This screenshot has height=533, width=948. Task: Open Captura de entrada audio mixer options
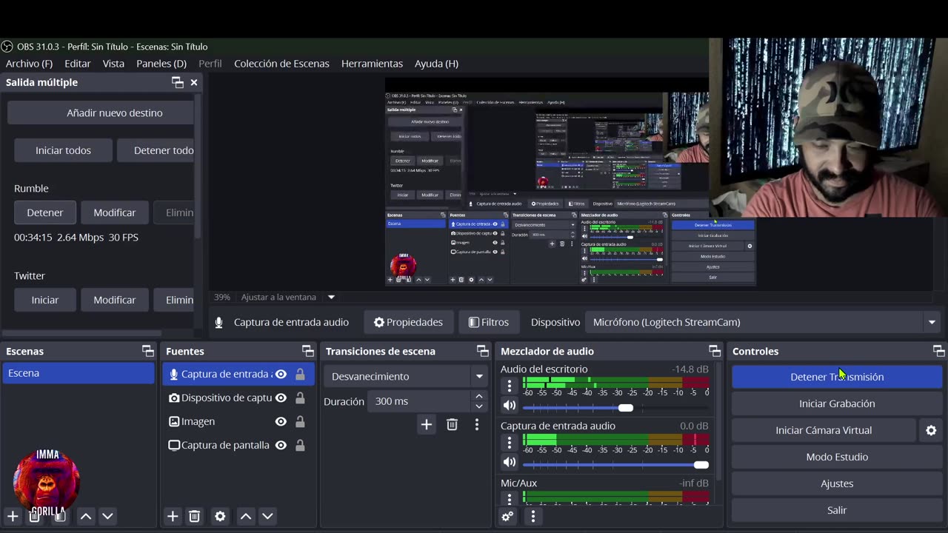click(x=509, y=443)
